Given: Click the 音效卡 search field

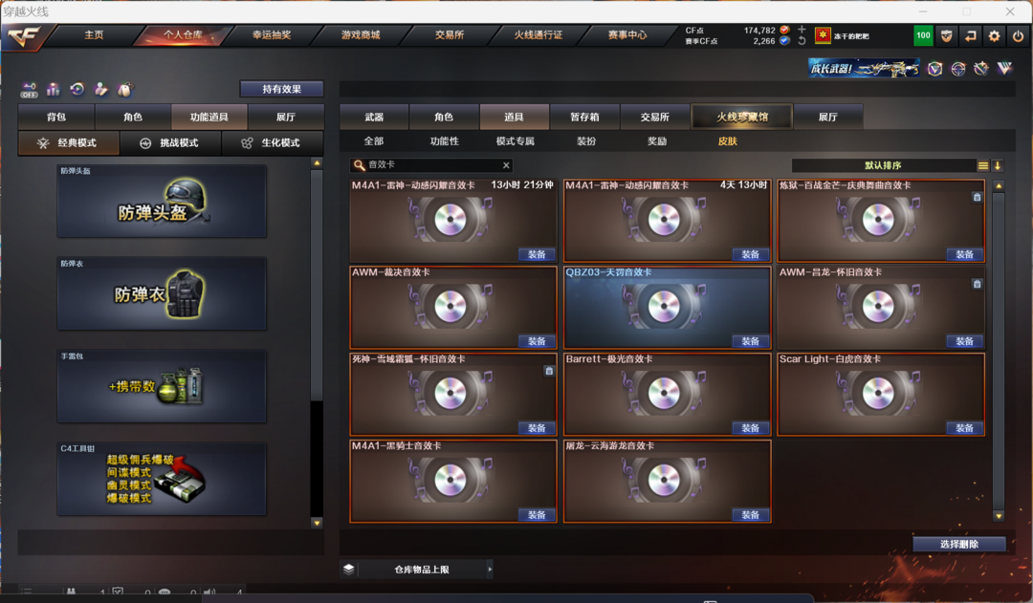Looking at the screenshot, I should [x=431, y=165].
